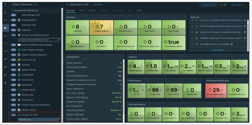This screenshot has height=125, width=252.
Task: Click the TROUBLESHOOT button
Action: pyautogui.click(x=208, y=5)
